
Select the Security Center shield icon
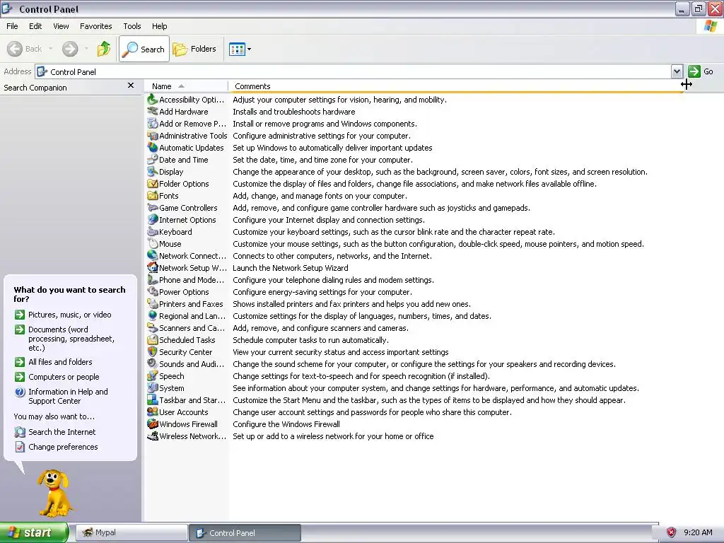153,351
